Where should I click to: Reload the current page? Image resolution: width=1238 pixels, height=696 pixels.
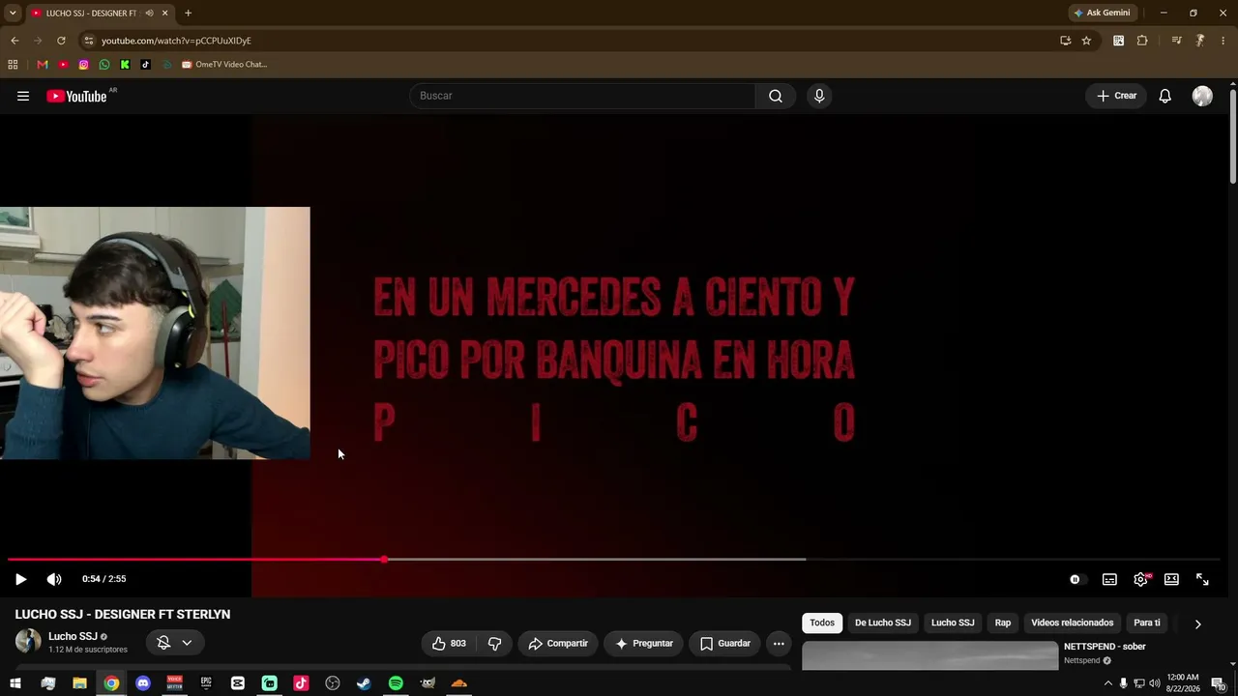click(x=61, y=41)
